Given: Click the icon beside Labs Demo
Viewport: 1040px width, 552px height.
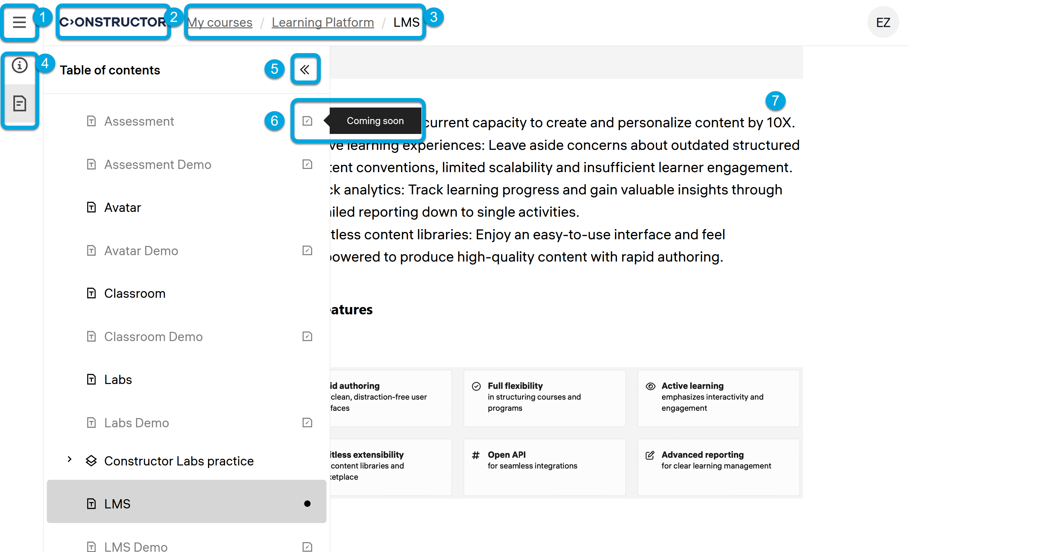Looking at the screenshot, I should click(307, 423).
